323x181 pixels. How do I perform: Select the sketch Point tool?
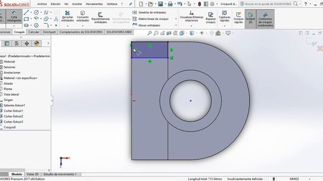click(x=56, y=26)
